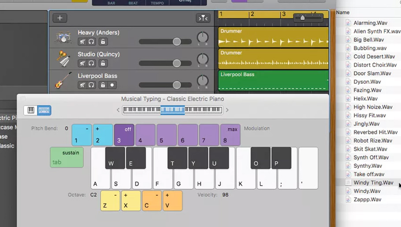The image size is (401, 227).
Task: Select the Windy Ting.Wav file
Action: [x=373, y=182]
